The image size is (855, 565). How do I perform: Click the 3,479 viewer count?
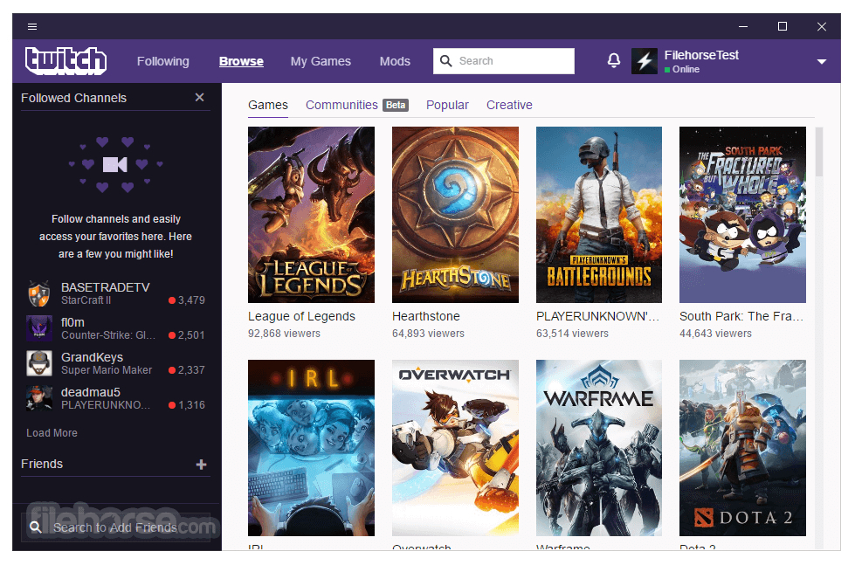(191, 300)
